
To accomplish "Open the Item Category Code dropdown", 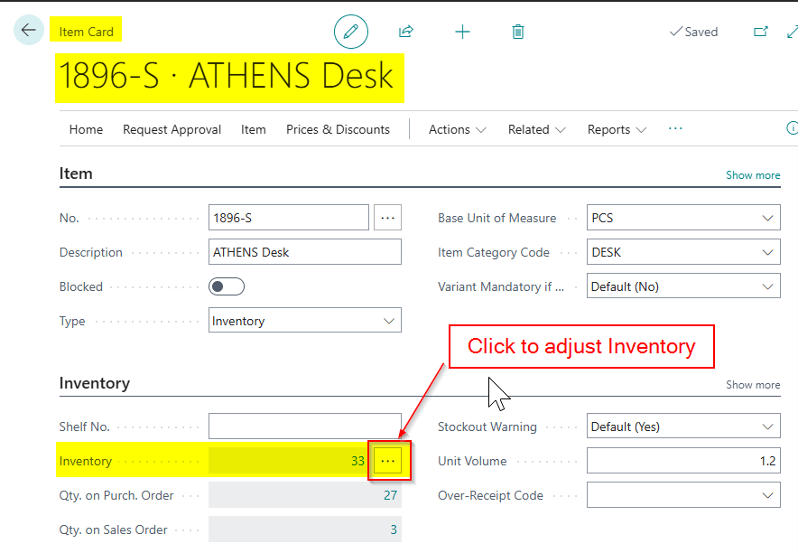I will pos(767,252).
